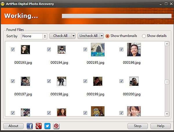
Task: Click the file name 000193.jpg
Action: pos(23,63)
